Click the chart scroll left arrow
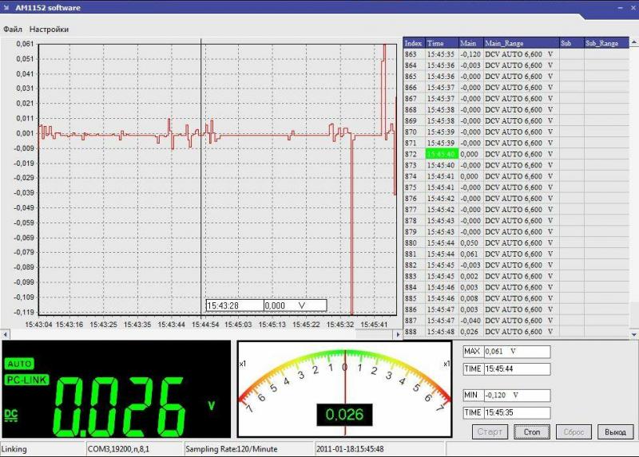Image resolution: width=639 pixels, height=457 pixels. tap(5, 334)
